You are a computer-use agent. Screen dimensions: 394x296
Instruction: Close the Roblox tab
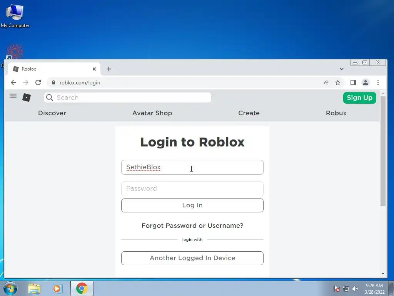[94, 69]
